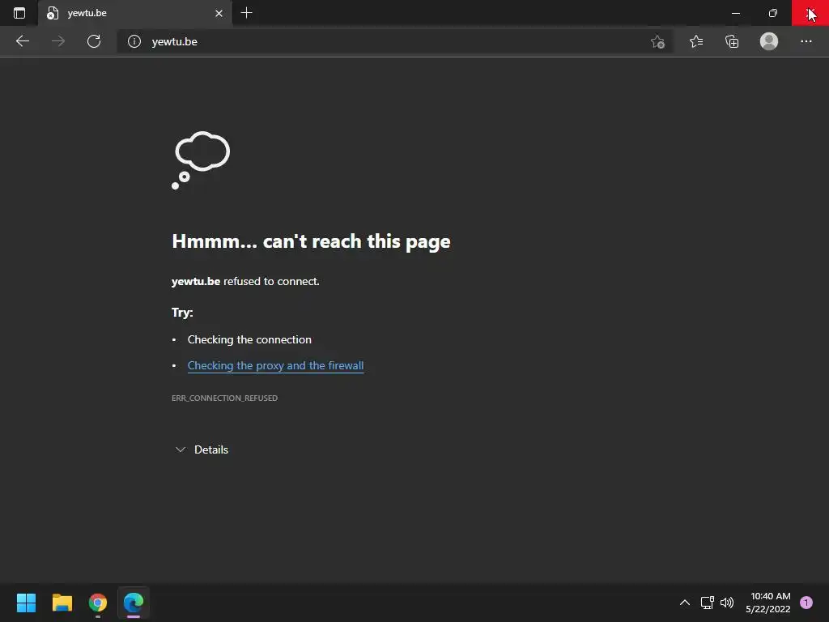
Task: Minimize the Edge window
Action: click(735, 13)
